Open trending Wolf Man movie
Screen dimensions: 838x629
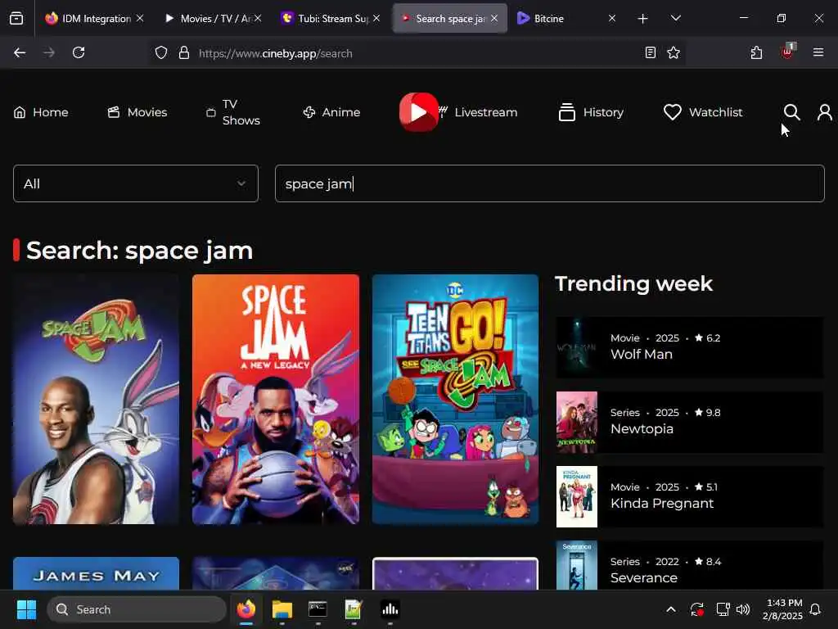[x=689, y=347]
